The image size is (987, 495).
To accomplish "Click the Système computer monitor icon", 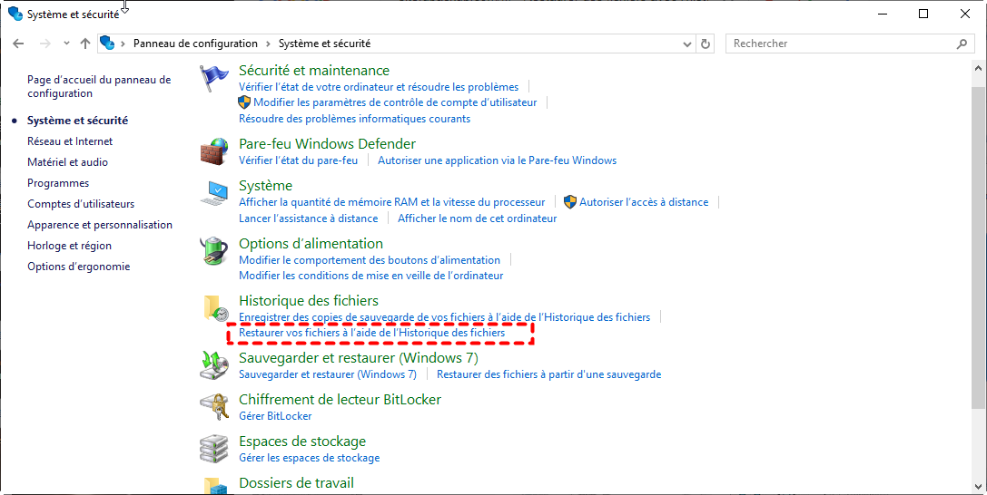I will coord(214,193).
